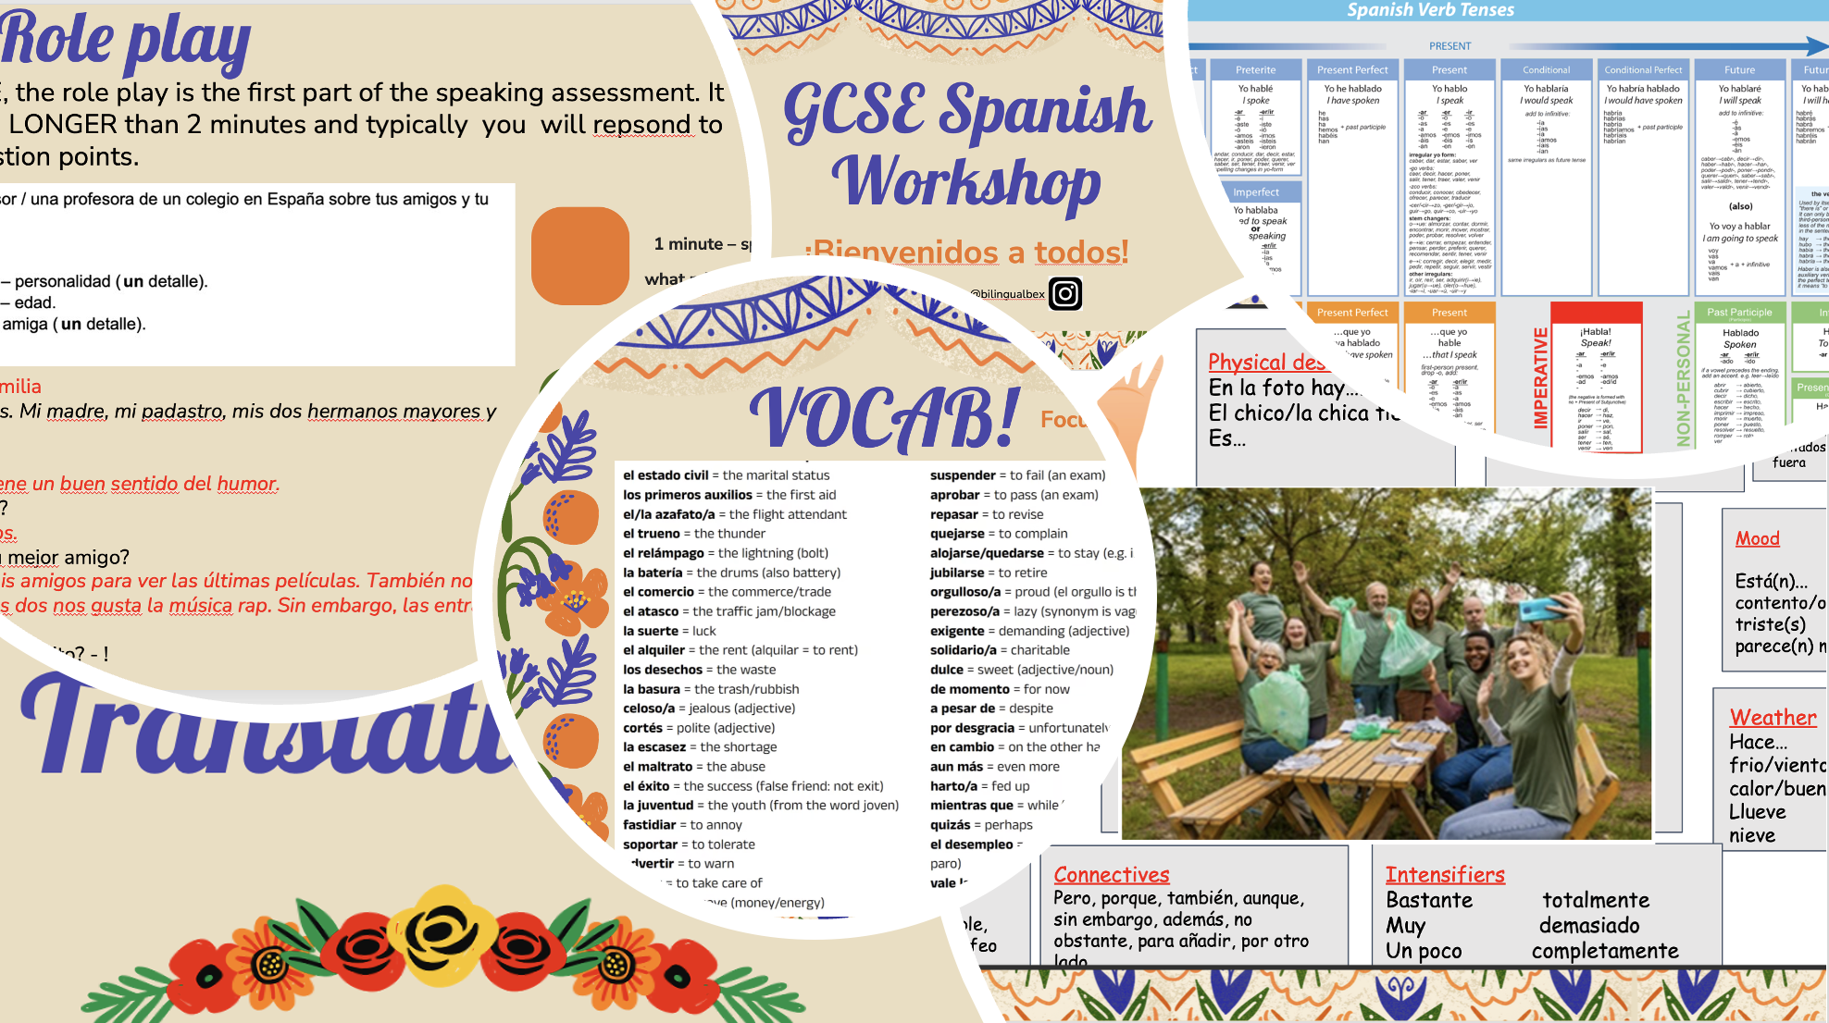Click the Connectives heading
The image size is (1829, 1023).
[x=1112, y=874]
